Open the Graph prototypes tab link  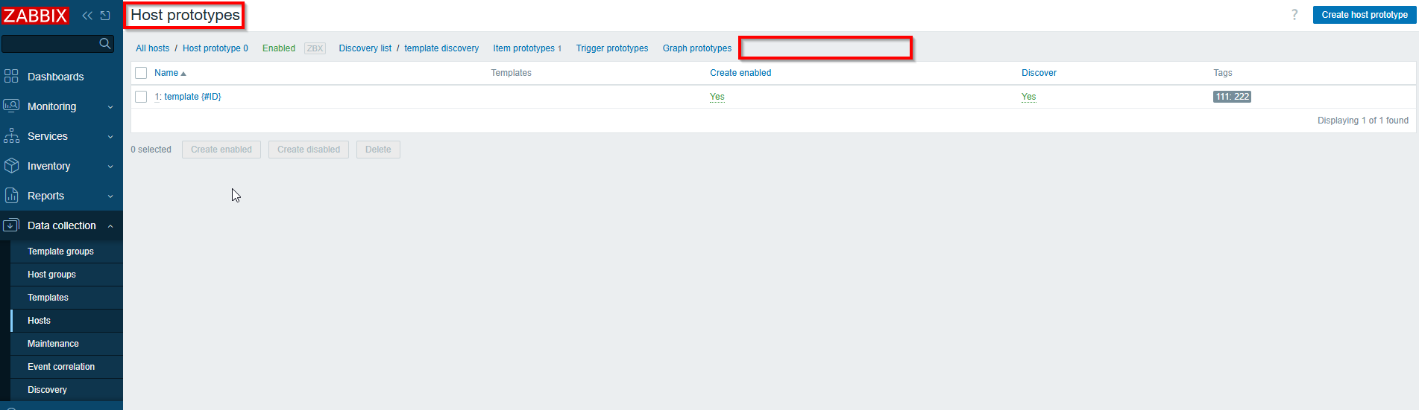click(697, 48)
